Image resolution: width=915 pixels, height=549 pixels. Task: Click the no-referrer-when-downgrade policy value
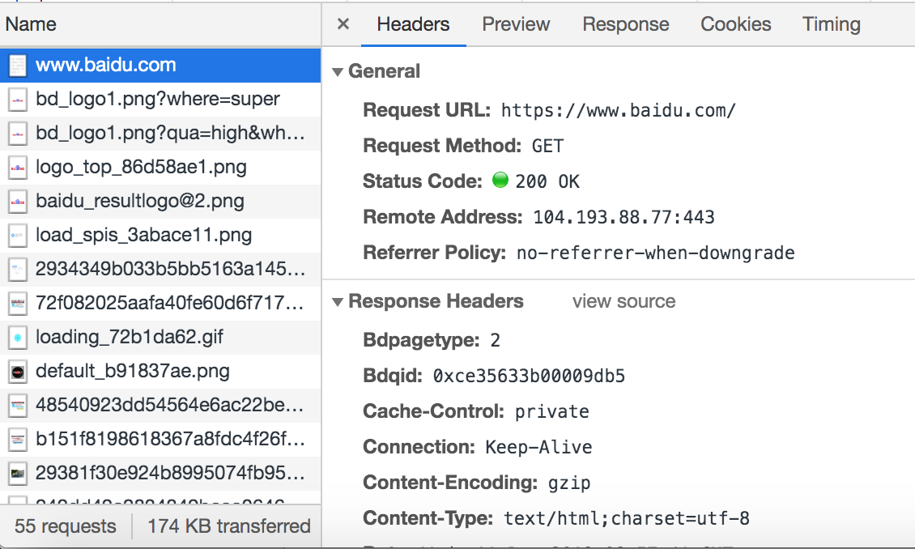655,253
